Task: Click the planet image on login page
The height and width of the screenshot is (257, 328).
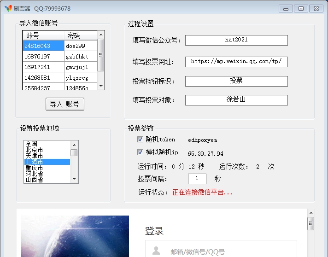Action: (75, 236)
